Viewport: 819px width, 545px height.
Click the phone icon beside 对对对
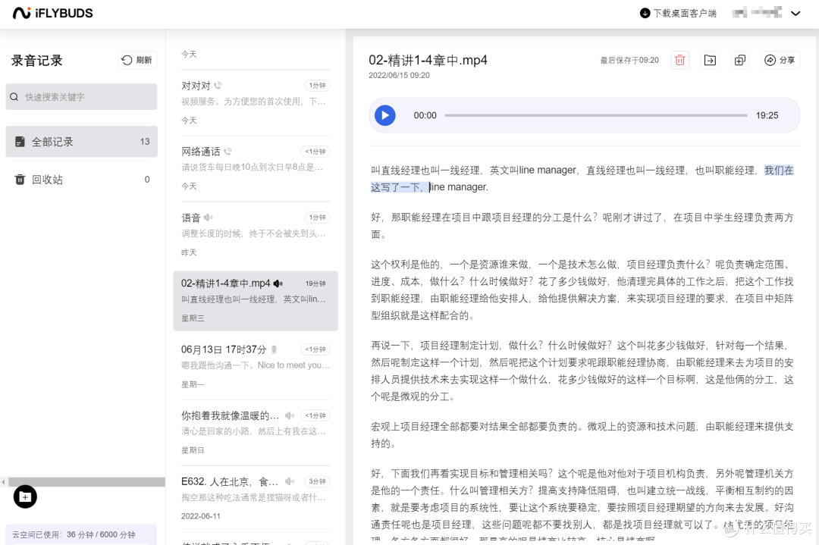(x=218, y=85)
